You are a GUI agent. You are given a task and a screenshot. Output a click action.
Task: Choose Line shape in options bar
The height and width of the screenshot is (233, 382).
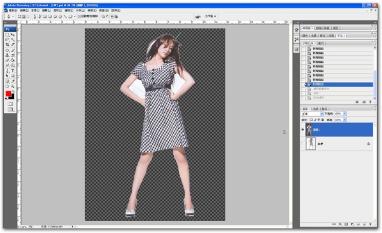pos(66,17)
